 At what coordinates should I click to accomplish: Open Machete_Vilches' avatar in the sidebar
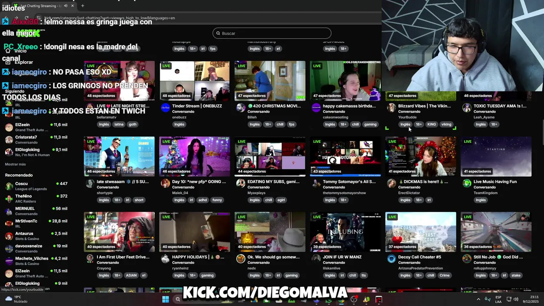[x=9, y=261]
